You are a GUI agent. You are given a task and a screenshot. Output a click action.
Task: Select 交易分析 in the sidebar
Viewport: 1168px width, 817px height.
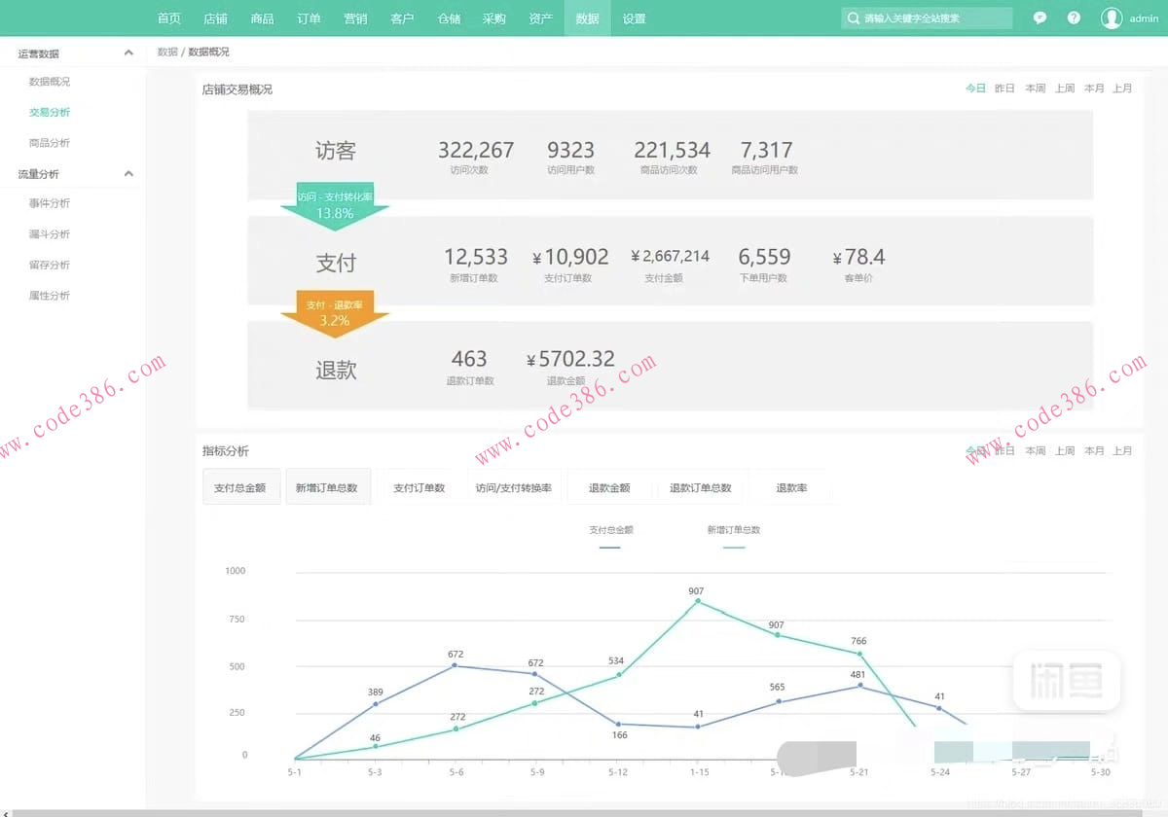coord(50,113)
